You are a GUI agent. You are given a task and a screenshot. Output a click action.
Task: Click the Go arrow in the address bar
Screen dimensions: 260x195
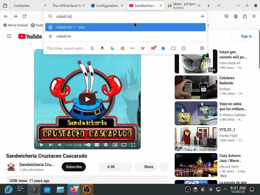pyautogui.click(x=202, y=16)
